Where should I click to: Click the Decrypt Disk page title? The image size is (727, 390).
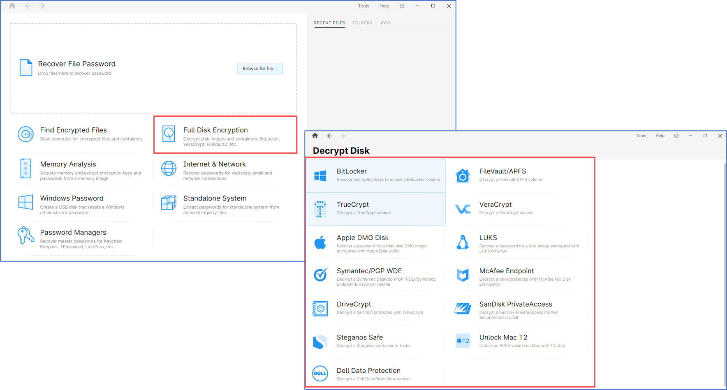point(341,151)
